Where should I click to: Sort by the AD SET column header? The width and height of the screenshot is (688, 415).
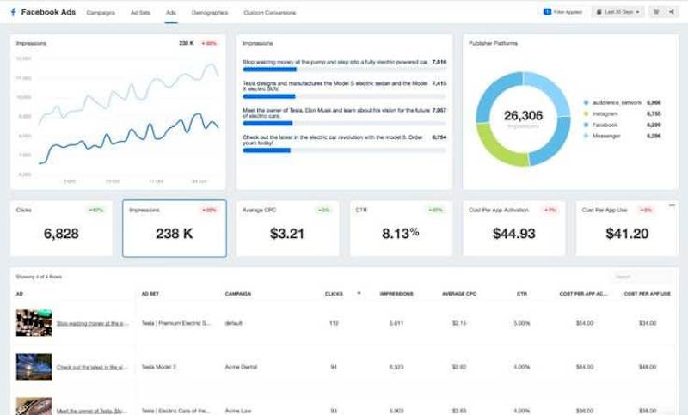point(150,294)
